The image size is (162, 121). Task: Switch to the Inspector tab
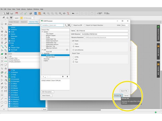pos(24,22)
